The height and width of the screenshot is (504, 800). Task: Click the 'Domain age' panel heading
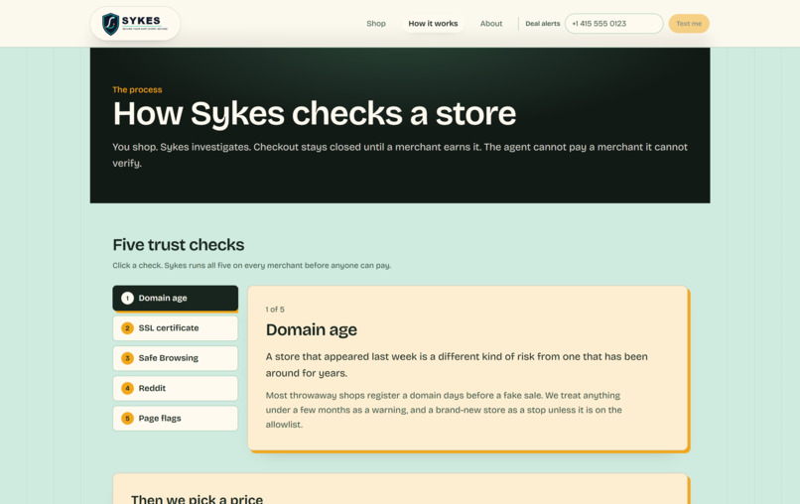[x=312, y=329]
